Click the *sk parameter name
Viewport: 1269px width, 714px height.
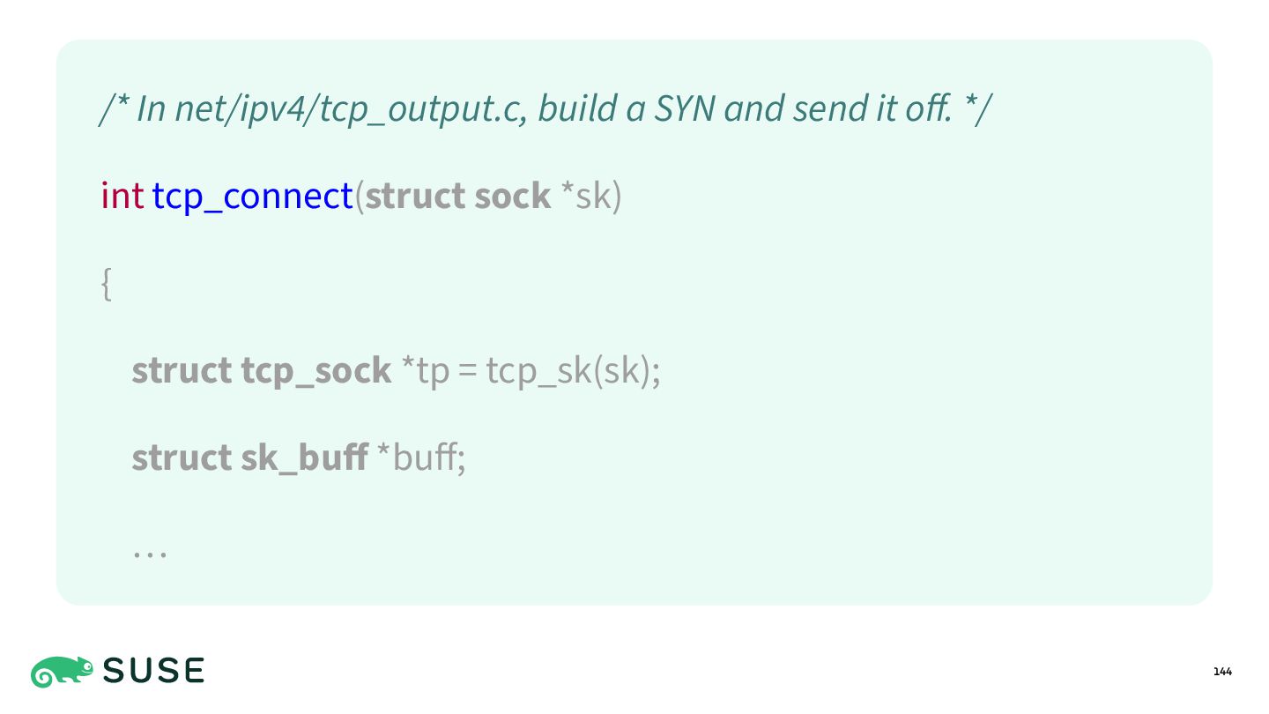click(x=585, y=196)
